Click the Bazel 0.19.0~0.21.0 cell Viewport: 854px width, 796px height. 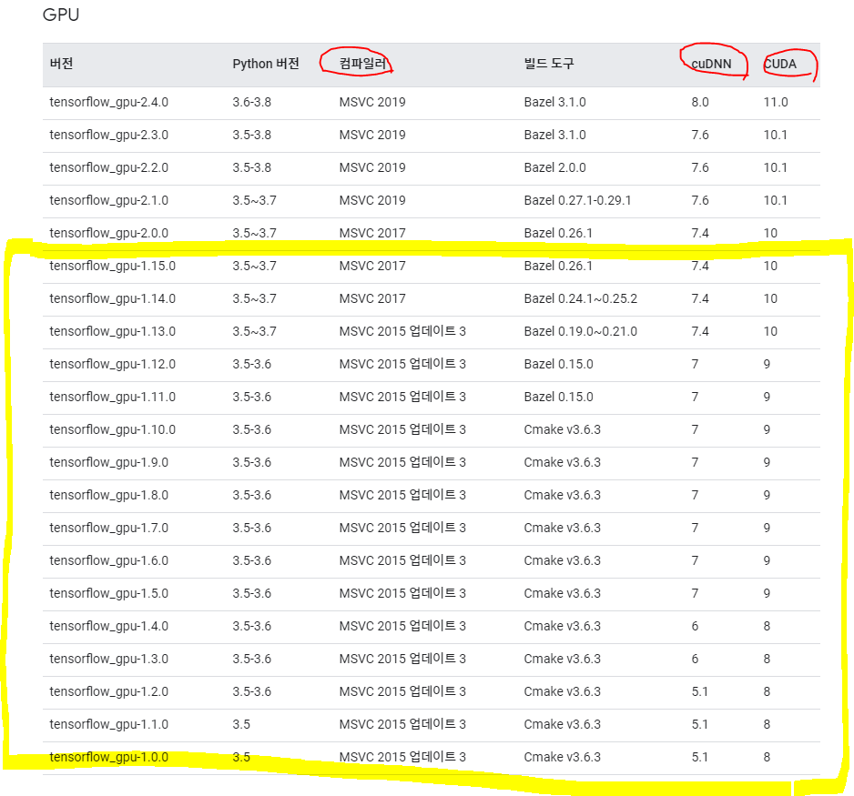point(581,331)
